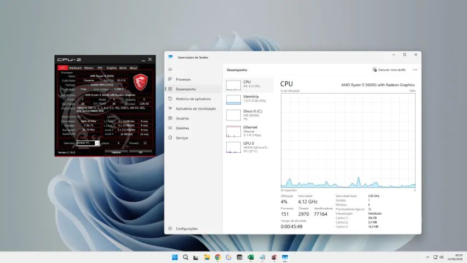467x263 pixels.
Task: Click the Usuários people icon
Action: pyautogui.click(x=170, y=118)
